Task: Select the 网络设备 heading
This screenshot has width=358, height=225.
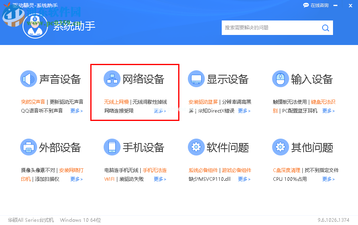Action: 144,79
